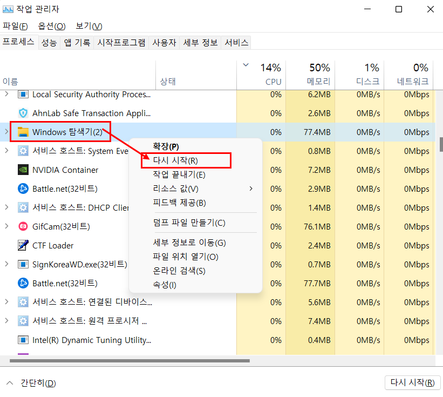The width and height of the screenshot is (443, 397).
Task: Select Intel(R) Dynamic Tuning Utility row
Action: pyautogui.click(x=217, y=340)
